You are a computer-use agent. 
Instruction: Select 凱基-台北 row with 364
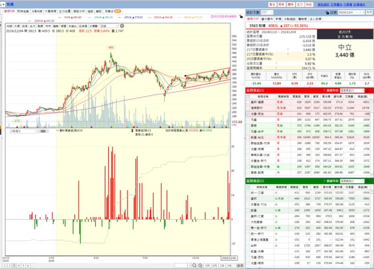point(309,137)
